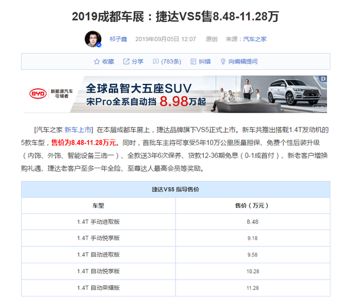The width and height of the screenshot is (349, 301).
Task: Click the comment bubble icon before (783条)
Action: 156,61
